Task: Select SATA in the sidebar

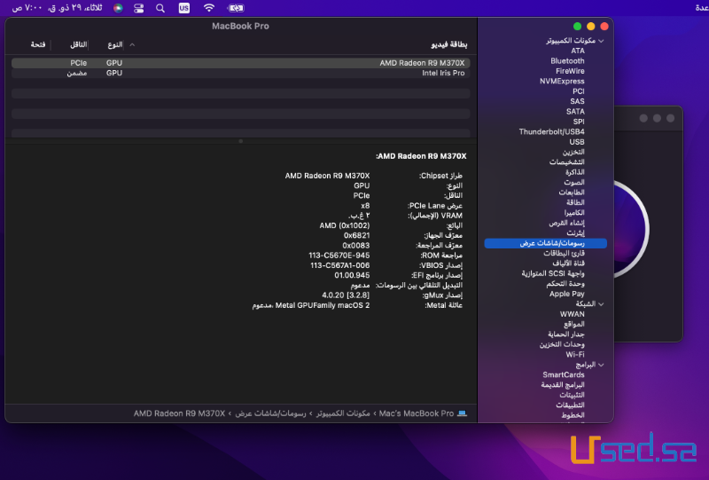Action: 575,112
